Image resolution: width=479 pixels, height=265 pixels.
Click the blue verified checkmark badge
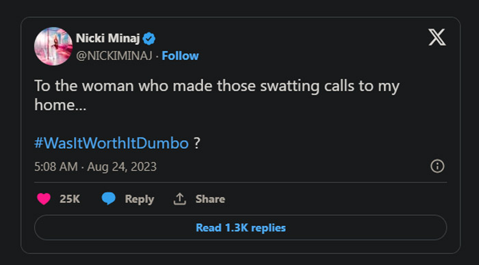pos(149,39)
